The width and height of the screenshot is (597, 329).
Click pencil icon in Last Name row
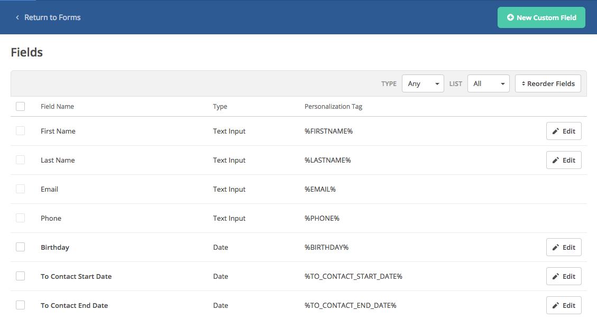[556, 161]
